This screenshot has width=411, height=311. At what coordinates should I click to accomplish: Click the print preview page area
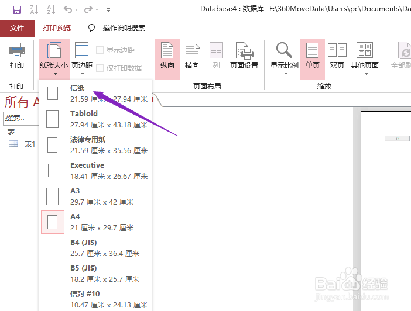click(x=386, y=211)
